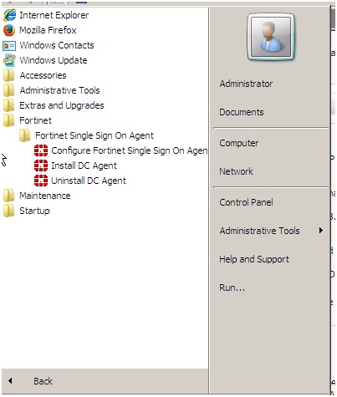
Task: Run Uninstall DC Agent
Action: click(x=80, y=181)
